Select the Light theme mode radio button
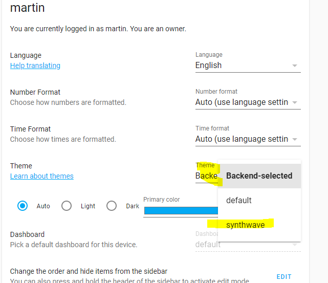Image resolution: width=328 pixels, height=283 pixels. 67,206
